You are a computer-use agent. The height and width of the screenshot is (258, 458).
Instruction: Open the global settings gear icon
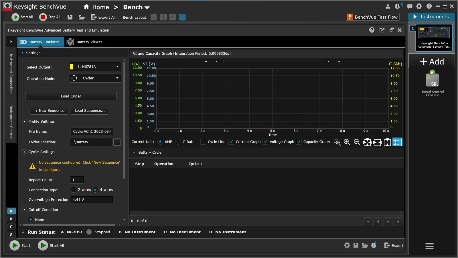tap(419, 6)
